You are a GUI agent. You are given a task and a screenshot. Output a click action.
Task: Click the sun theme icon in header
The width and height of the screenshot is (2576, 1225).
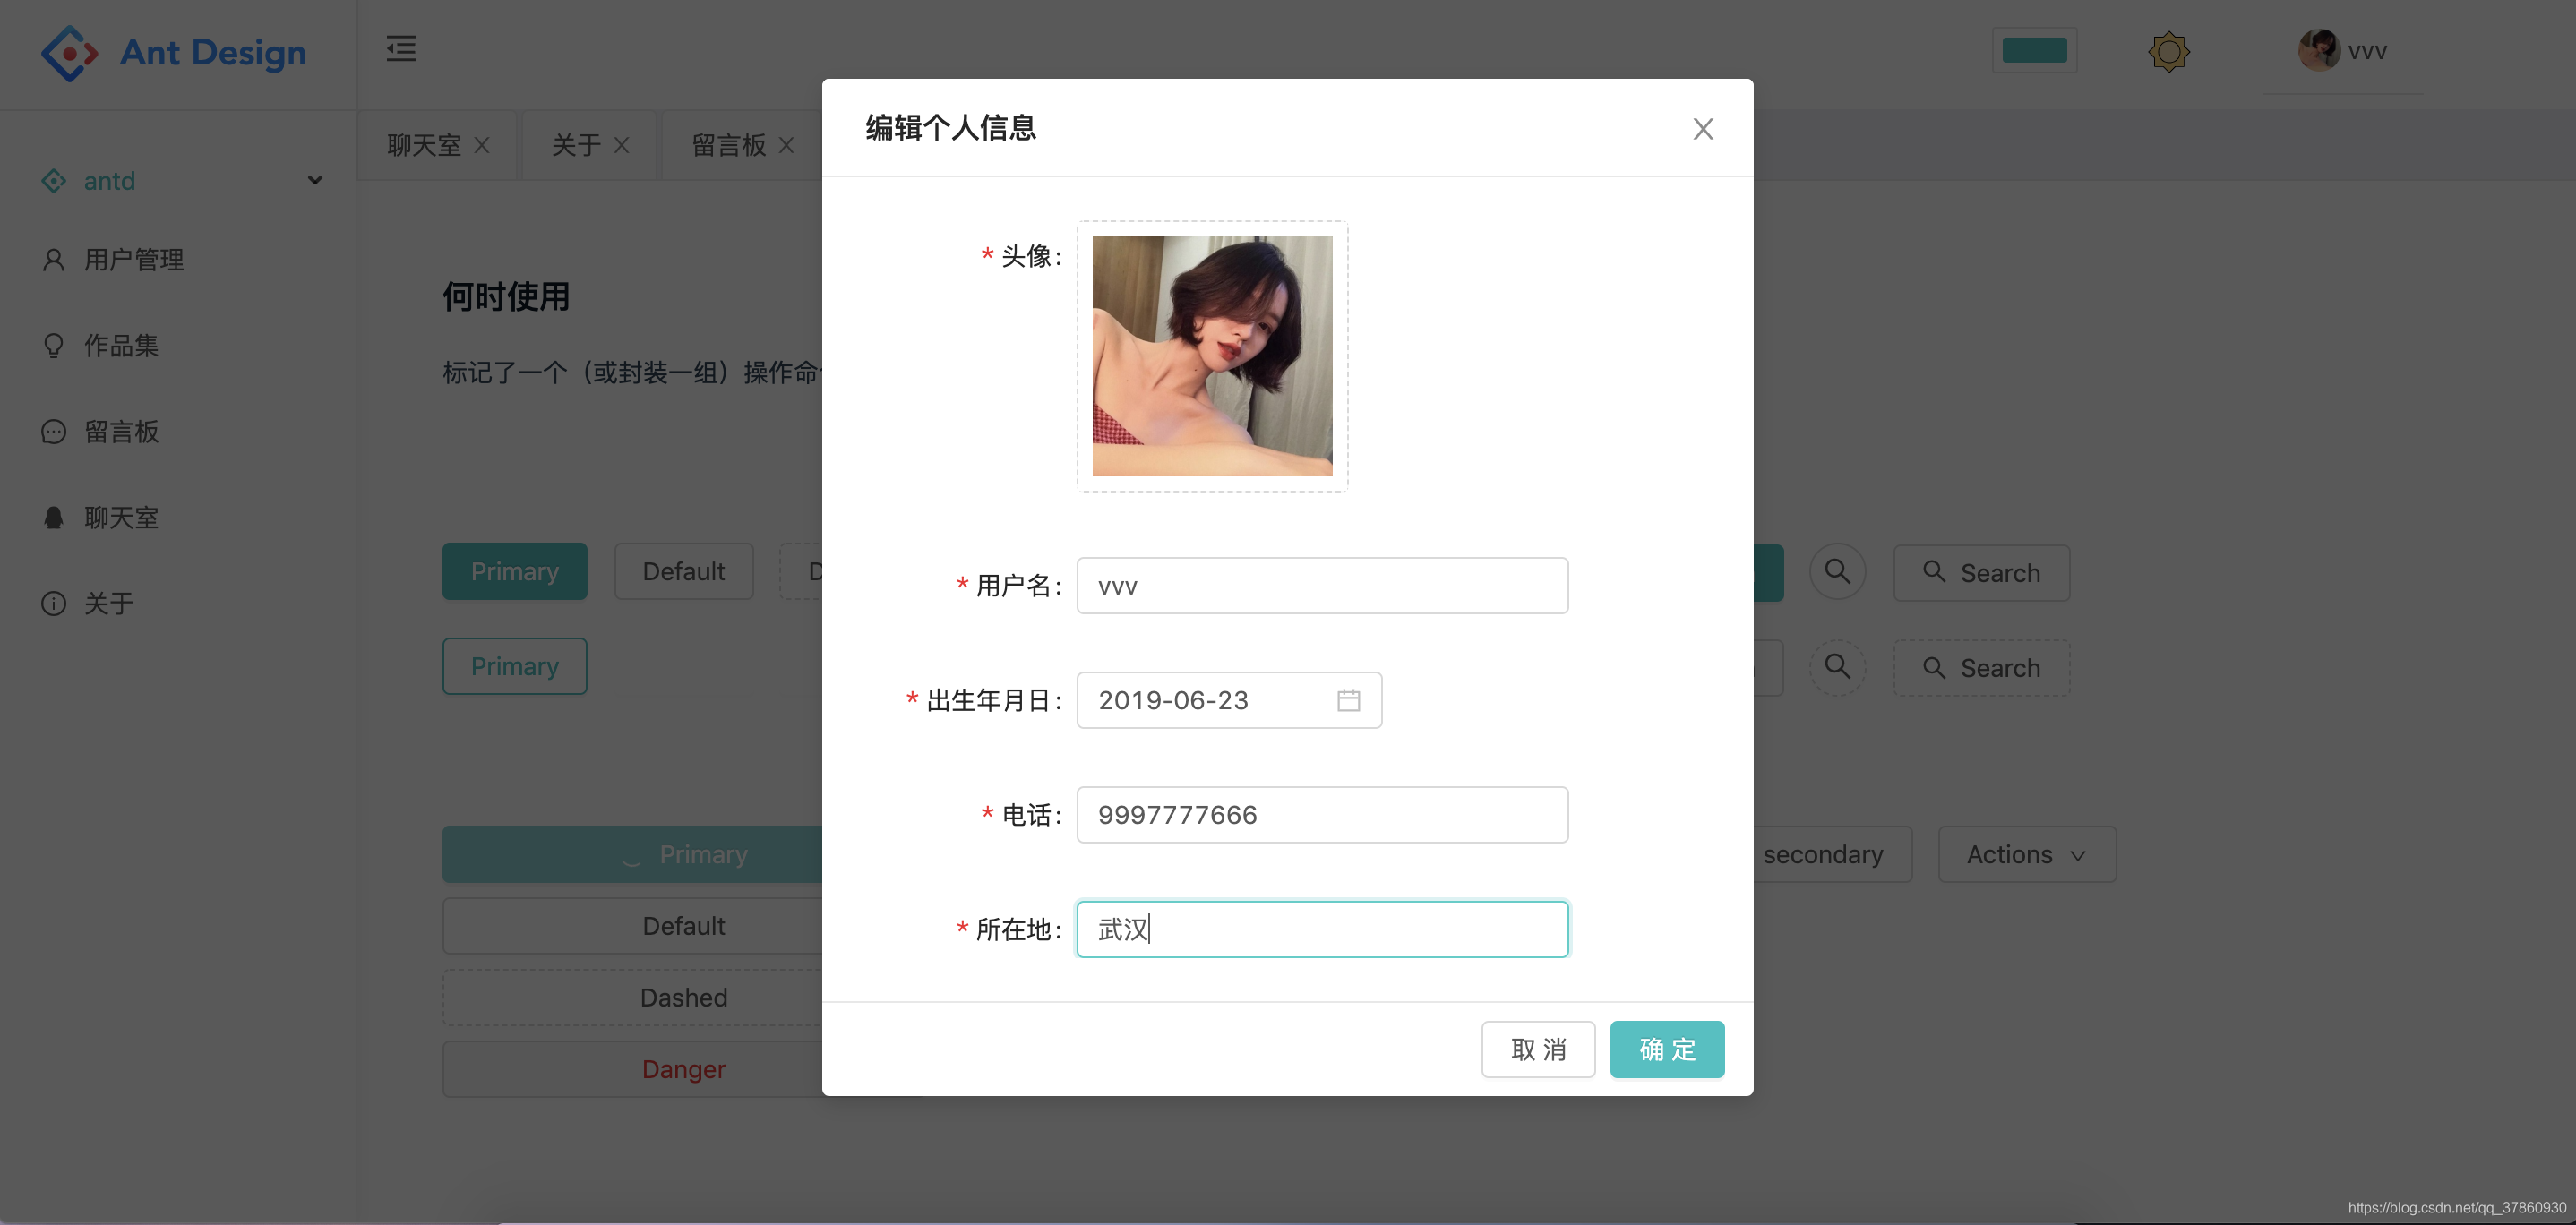(x=2168, y=52)
